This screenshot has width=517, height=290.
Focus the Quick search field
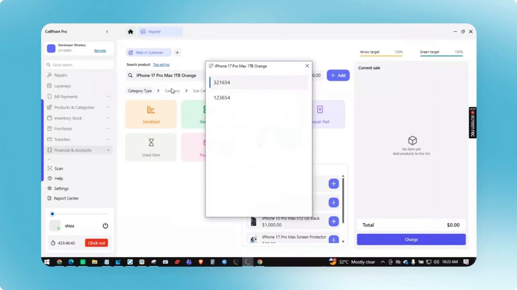(79, 65)
